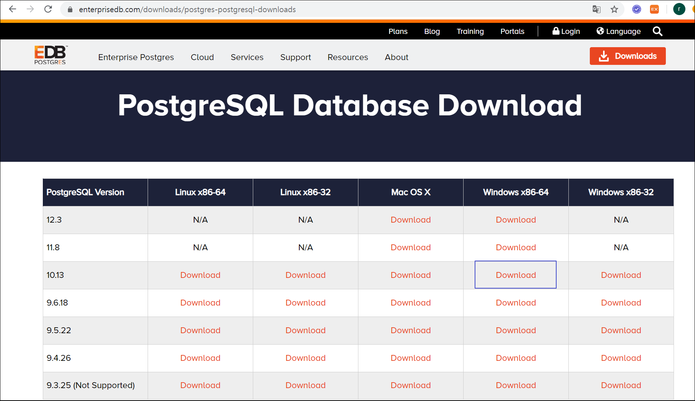Viewport: 695px width, 401px height.
Task: Bookmark this page with the star icon
Action: click(614, 9)
